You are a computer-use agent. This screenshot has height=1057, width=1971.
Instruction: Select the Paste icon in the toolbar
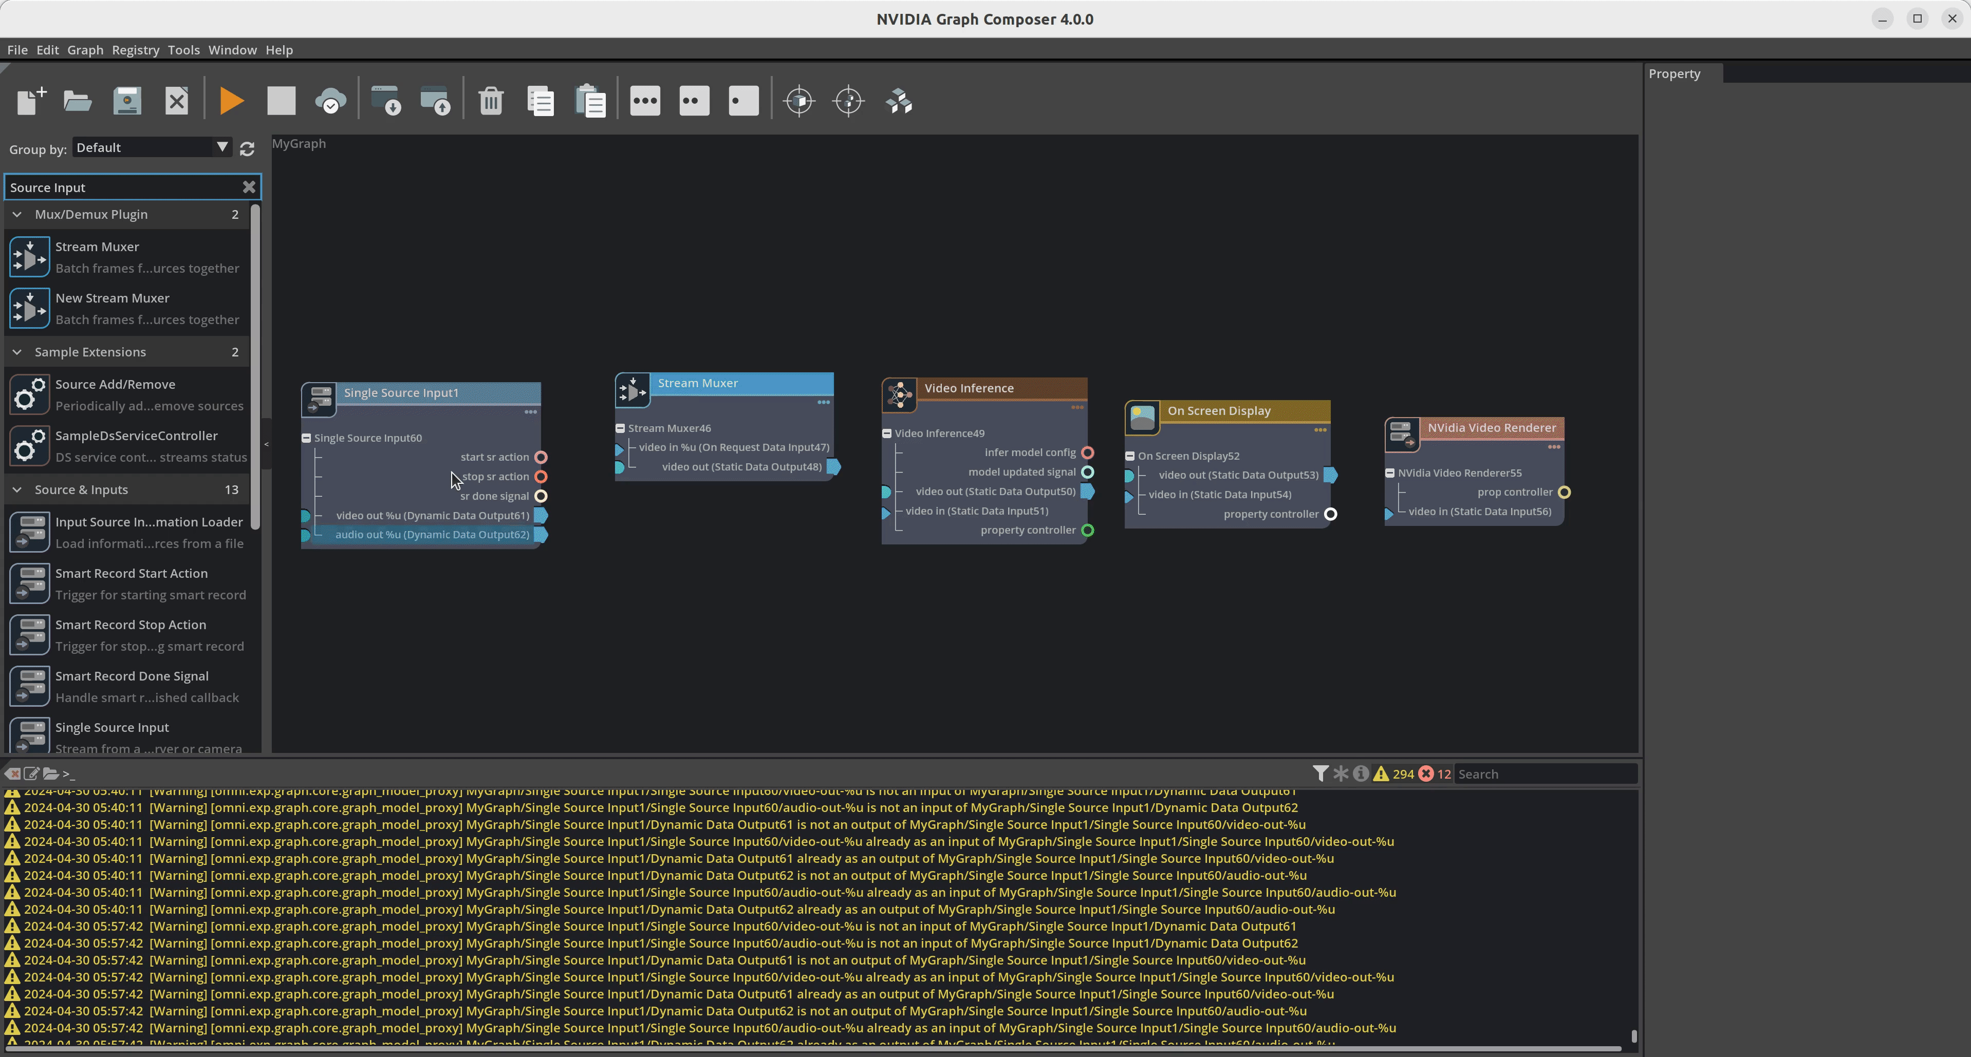tap(590, 100)
